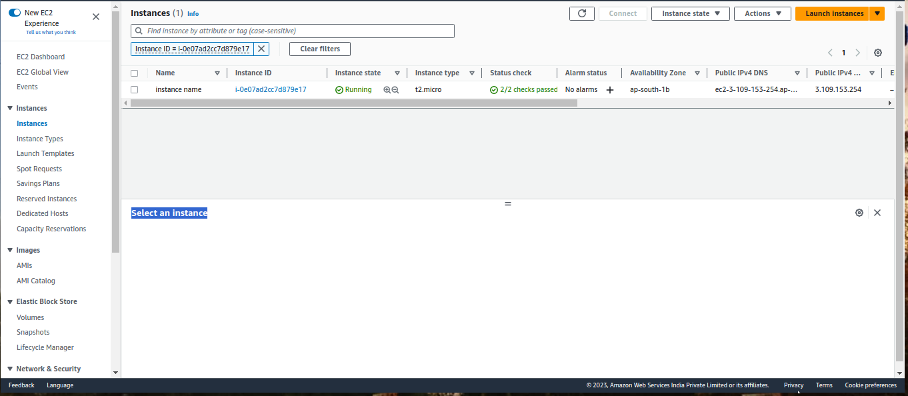
Task: Open Dedicated Hosts in sidebar
Action: (x=43, y=213)
